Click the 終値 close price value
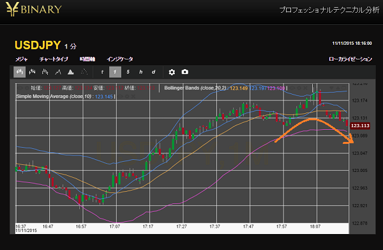 point(146,88)
